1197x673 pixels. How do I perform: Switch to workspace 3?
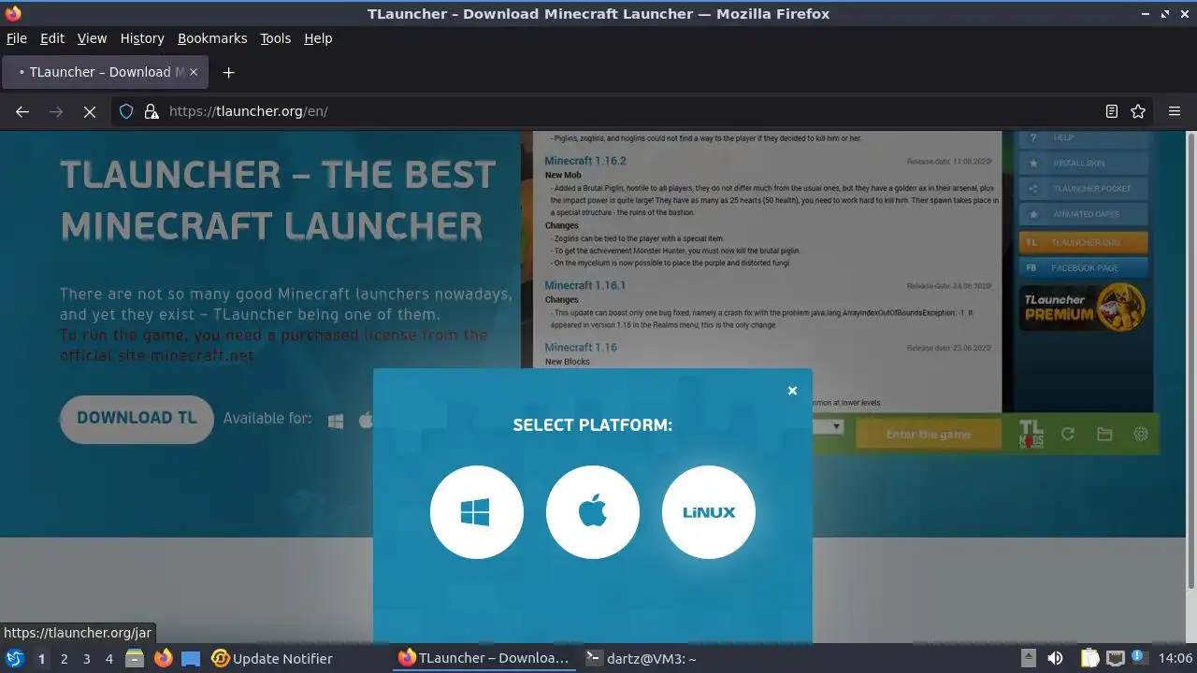click(86, 659)
